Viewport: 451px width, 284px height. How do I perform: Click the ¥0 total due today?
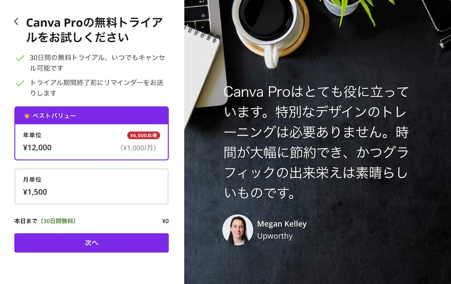tap(165, 221)
